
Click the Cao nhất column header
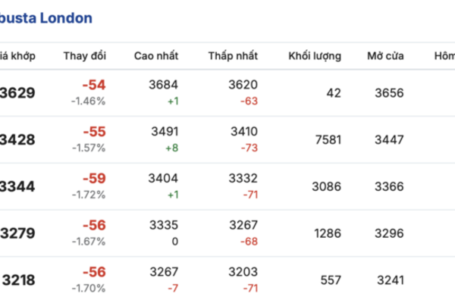[x=155, y=56]
